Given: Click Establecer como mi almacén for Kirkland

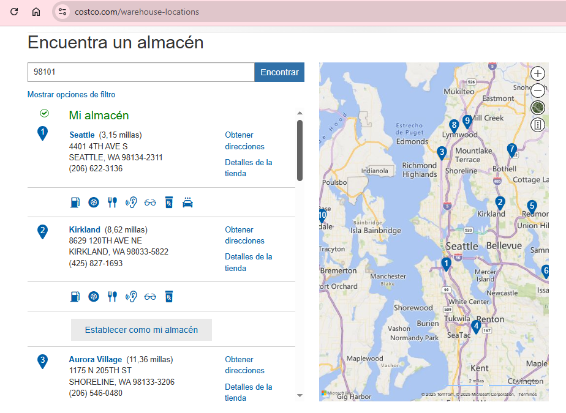Looking at the screenshot, I should tap(141, 330).
